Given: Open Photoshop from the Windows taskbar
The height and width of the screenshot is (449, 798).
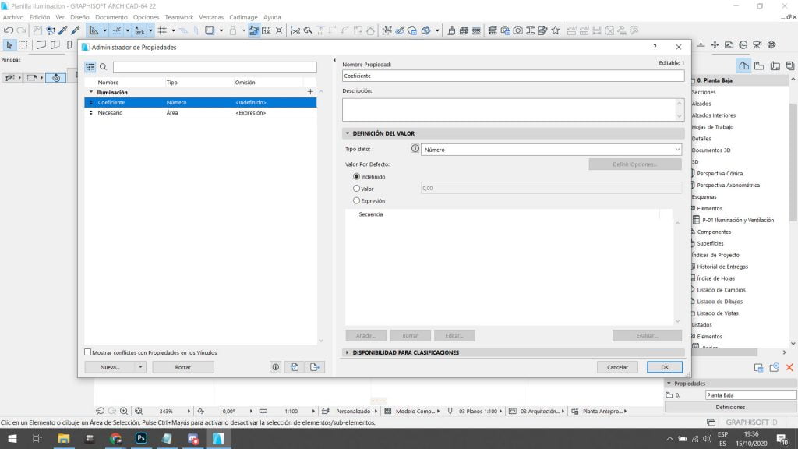Looking at the screenshot, I should pyautogui.click(x=141, y=439).
